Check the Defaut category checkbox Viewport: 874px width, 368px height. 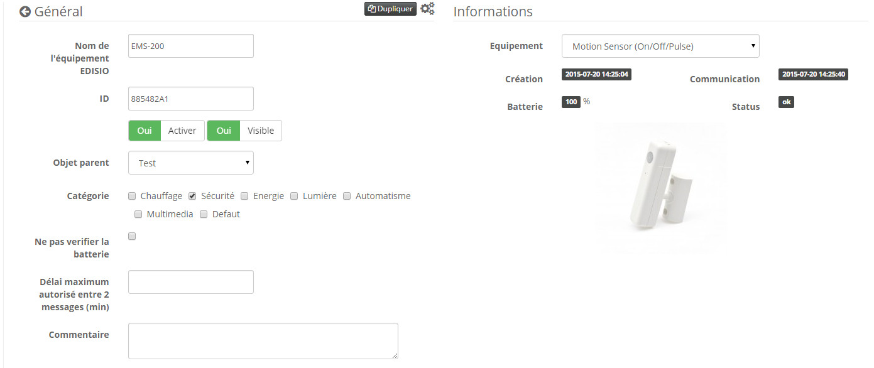click(x=204, y=214)
